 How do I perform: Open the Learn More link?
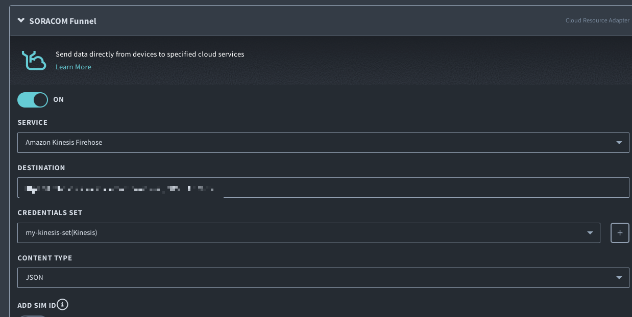73,67
